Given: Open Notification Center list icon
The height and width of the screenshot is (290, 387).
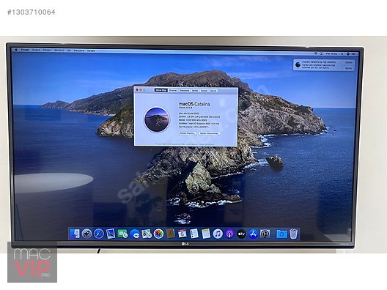Looking at the screenshot, I should click(353, 53).
